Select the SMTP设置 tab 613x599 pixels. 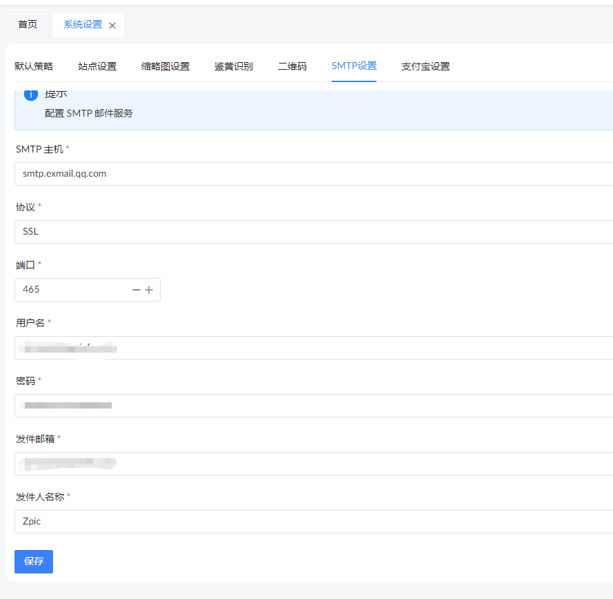tap(354, 66)
